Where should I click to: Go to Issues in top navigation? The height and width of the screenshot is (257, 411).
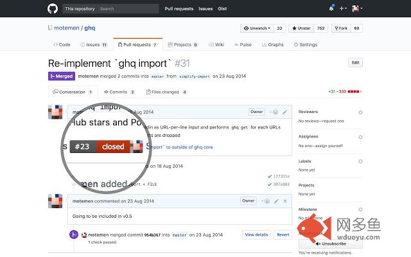click(205, 8)
